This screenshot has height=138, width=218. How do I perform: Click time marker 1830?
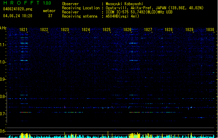coord(210,30)
